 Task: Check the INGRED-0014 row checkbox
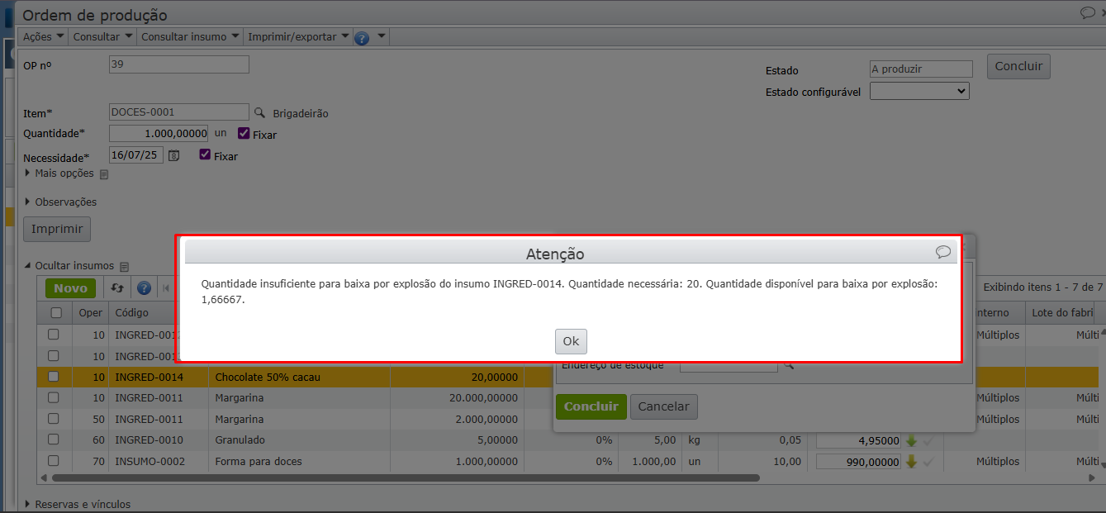pyautogui.click(x=54, y=377)
